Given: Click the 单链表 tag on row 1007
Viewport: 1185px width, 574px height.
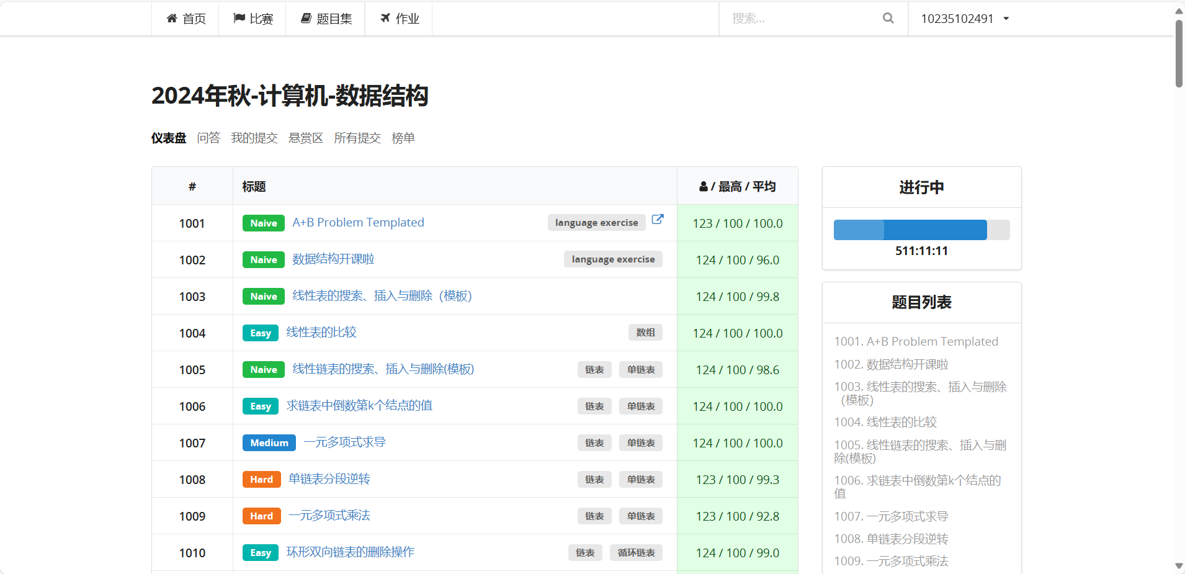Looking at the screenshot, I should point(641,443).
